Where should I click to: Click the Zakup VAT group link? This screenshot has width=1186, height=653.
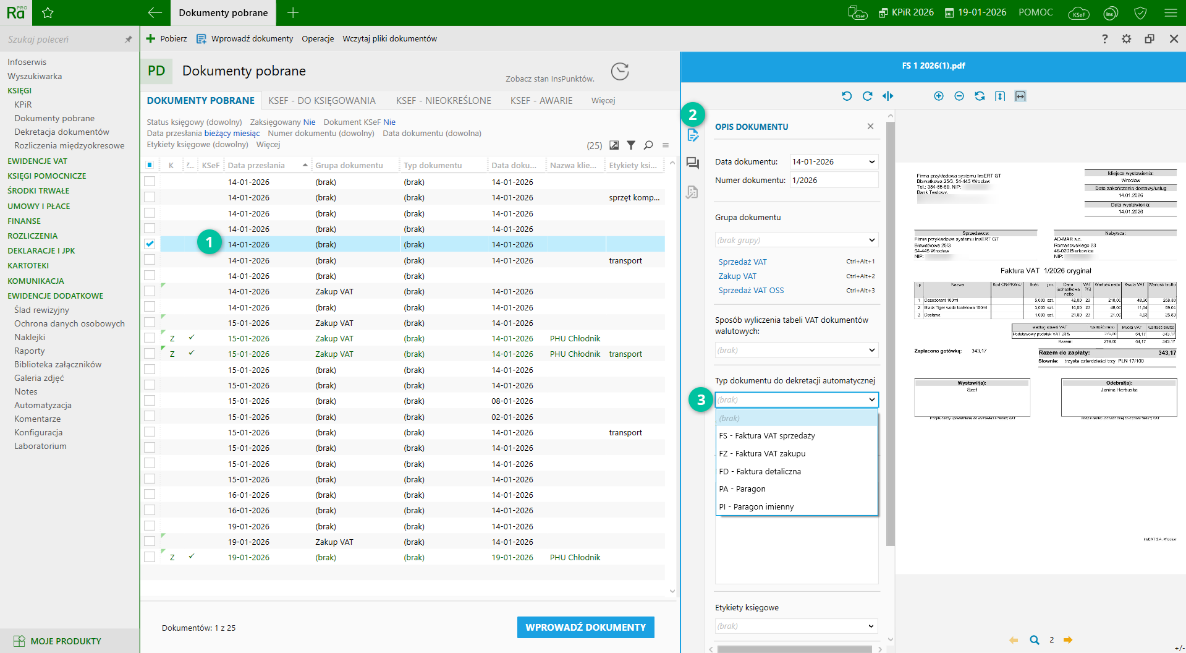click(x=737, y=276)
